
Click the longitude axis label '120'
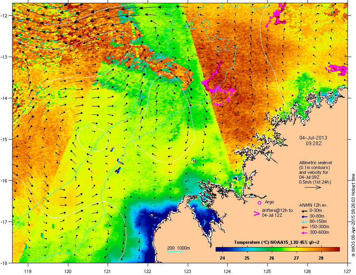(68, 271)
